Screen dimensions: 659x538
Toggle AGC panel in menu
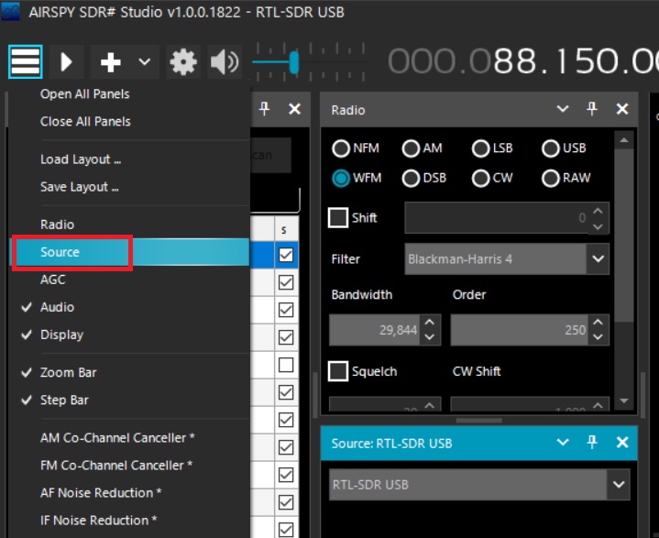pyautogui.click(x=53, y=280)
